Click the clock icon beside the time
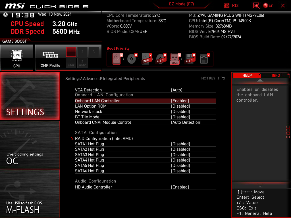 6,15
